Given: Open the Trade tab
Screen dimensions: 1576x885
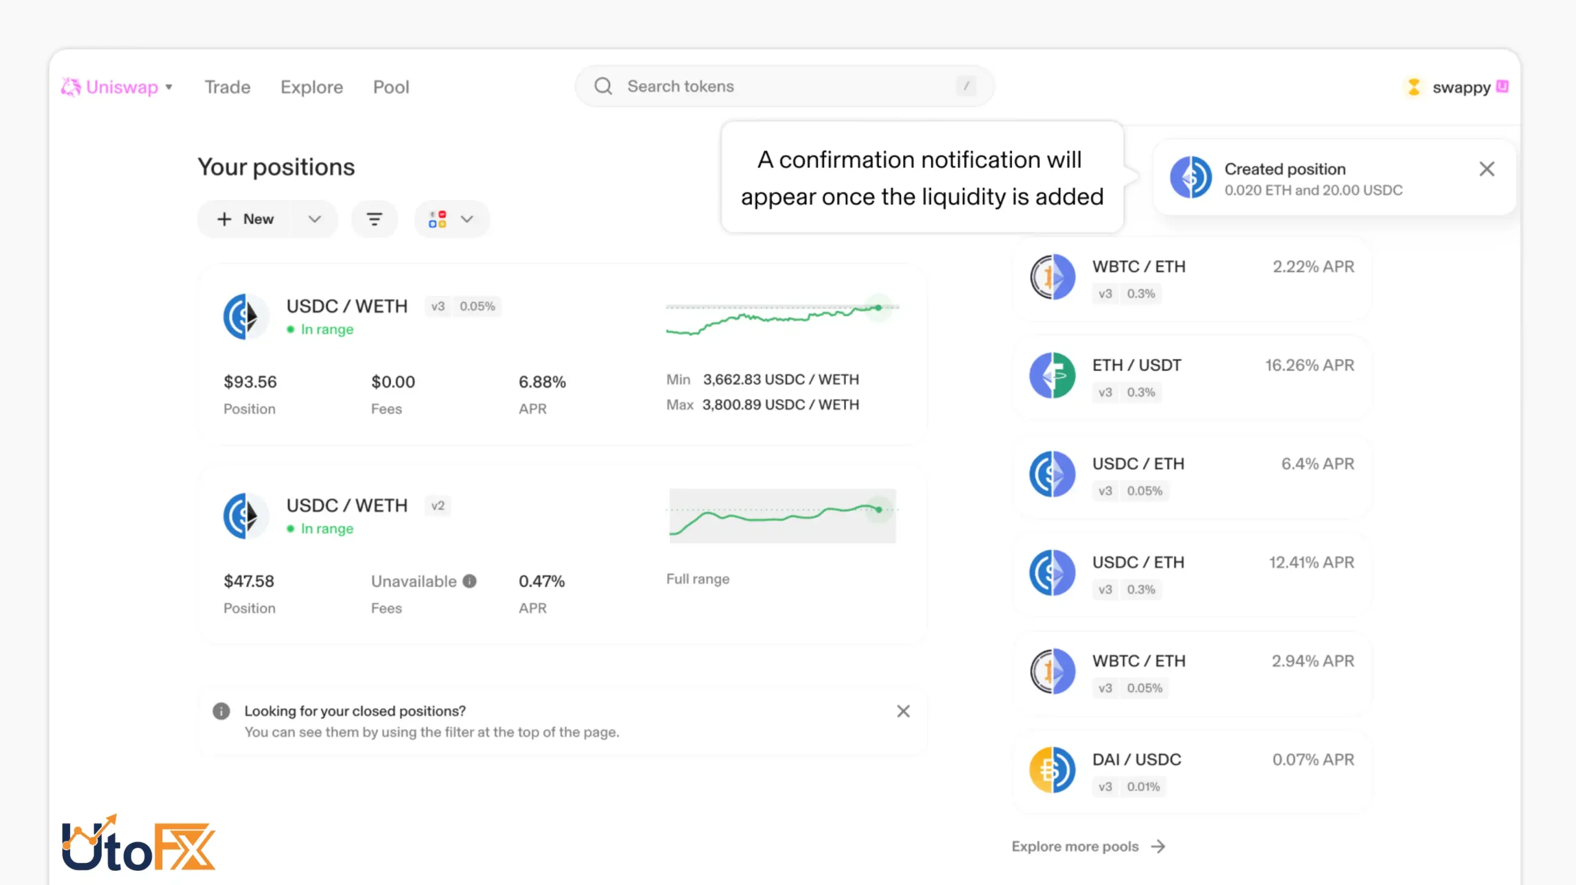Looking at the screenshot, I should [228, 87].
